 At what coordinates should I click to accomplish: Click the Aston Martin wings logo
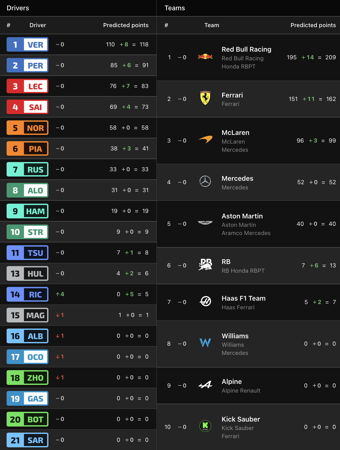click(x=205, y=223)
